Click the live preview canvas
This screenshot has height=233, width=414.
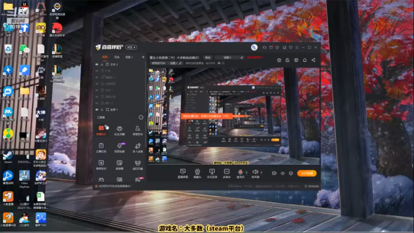(x=234, y=116)
